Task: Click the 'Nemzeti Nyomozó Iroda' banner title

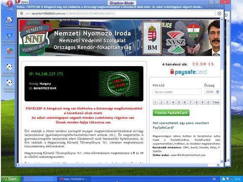Action: pos(92,33)
